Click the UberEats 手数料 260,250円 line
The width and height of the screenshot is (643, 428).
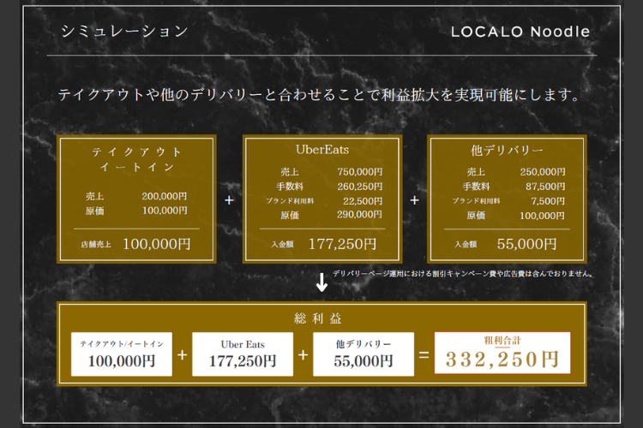(x=322, y=186)
